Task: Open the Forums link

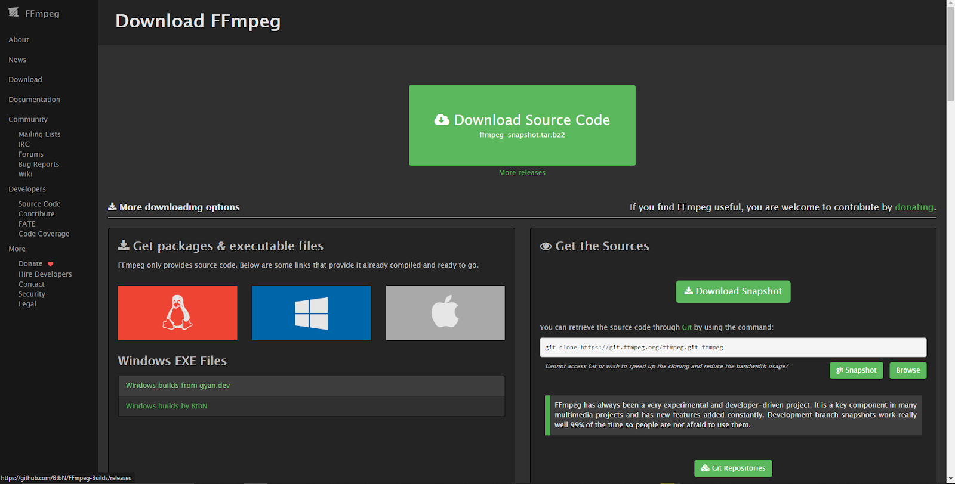Action: (x=31, y=154)
